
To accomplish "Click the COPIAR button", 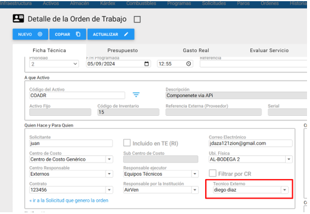I will coord(68,34).
